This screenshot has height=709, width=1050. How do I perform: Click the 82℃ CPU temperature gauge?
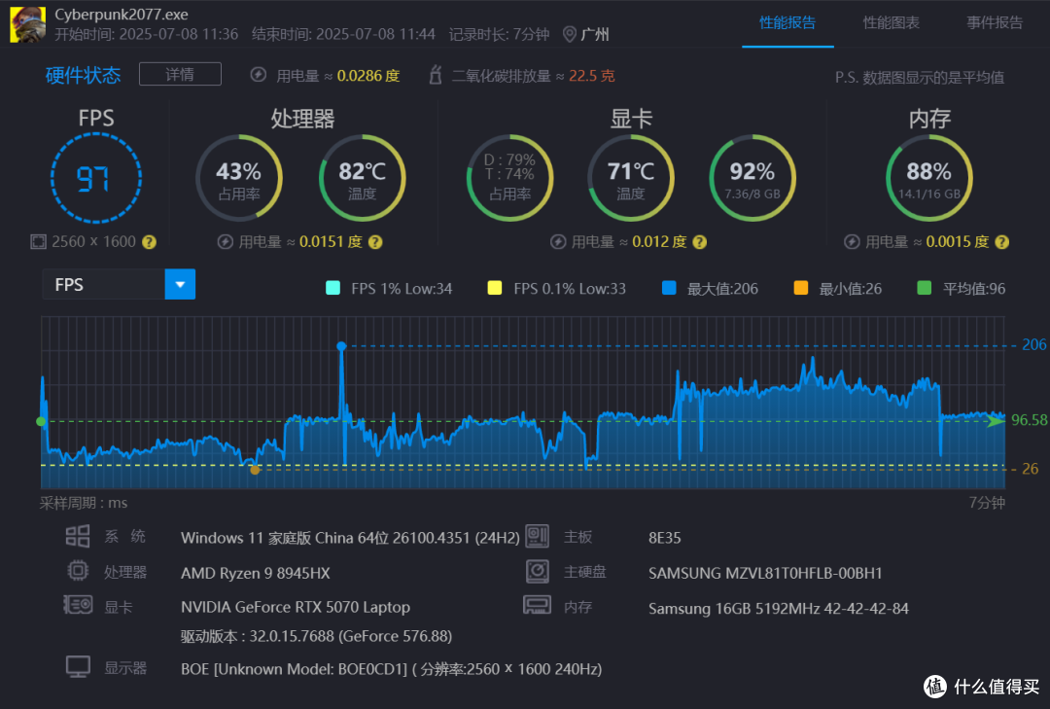coord(363,178)
